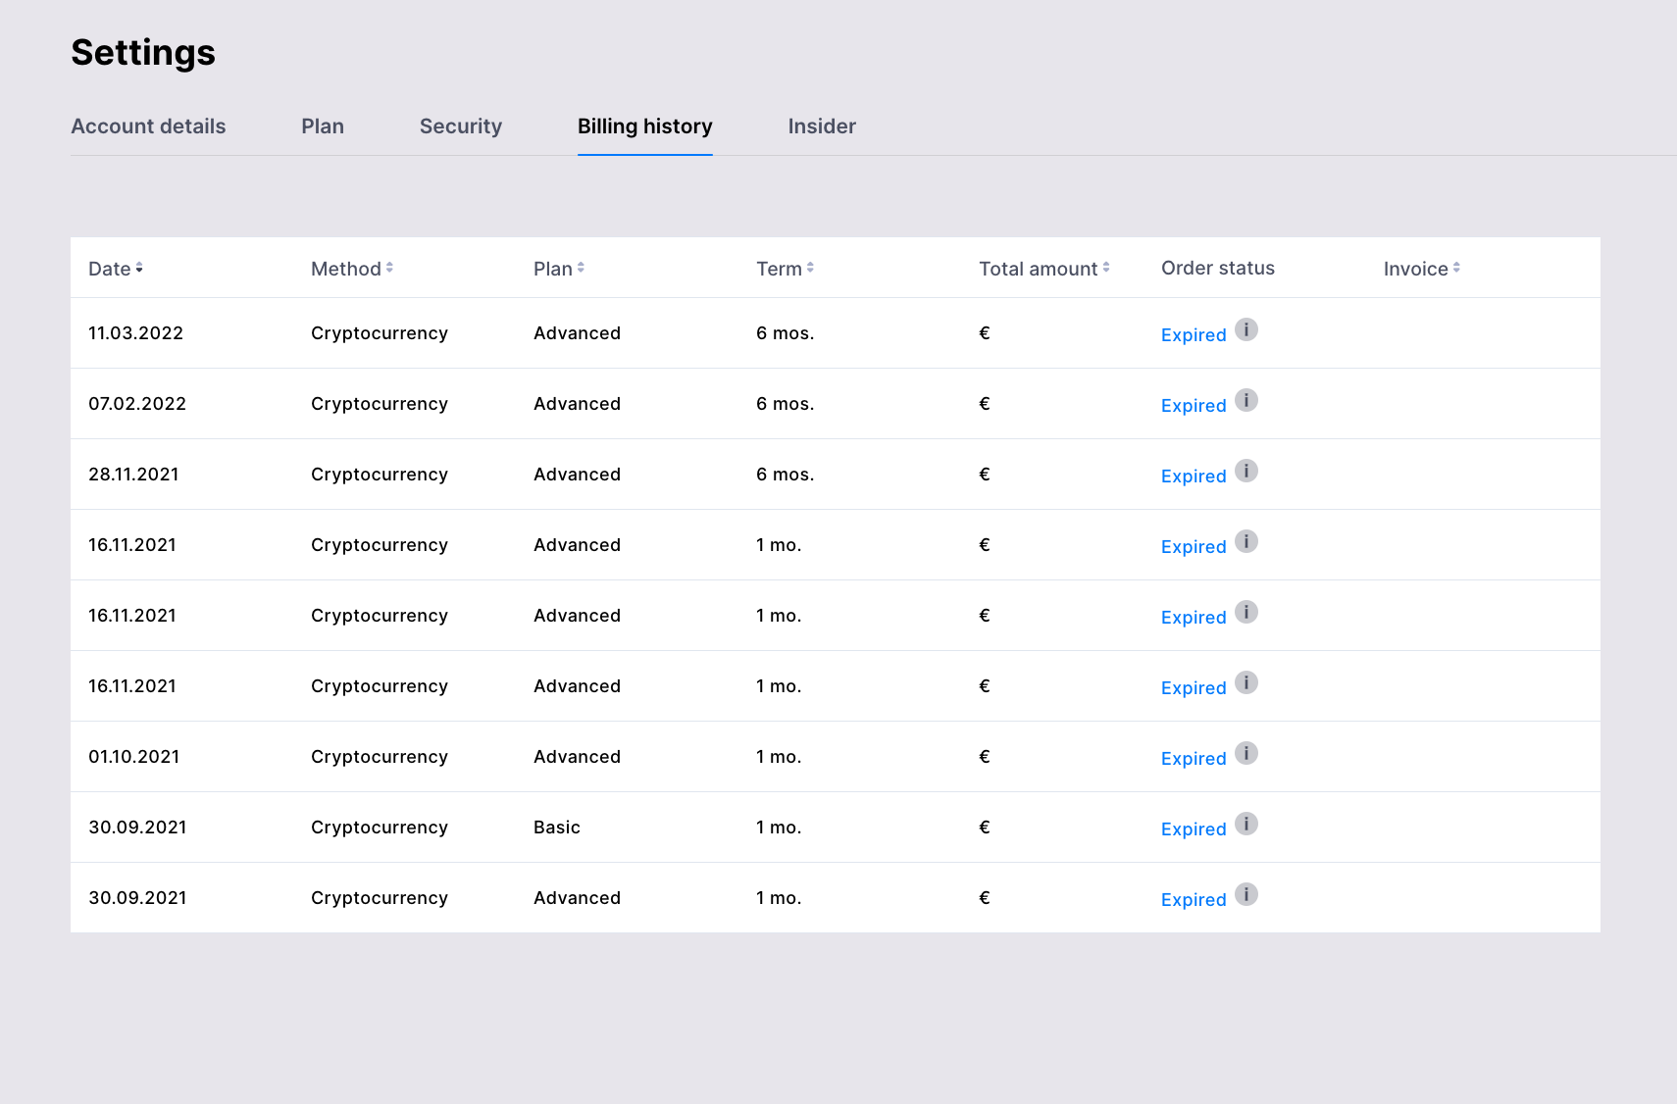Click info icon for 07.02.2022 order

point(1245,400)
